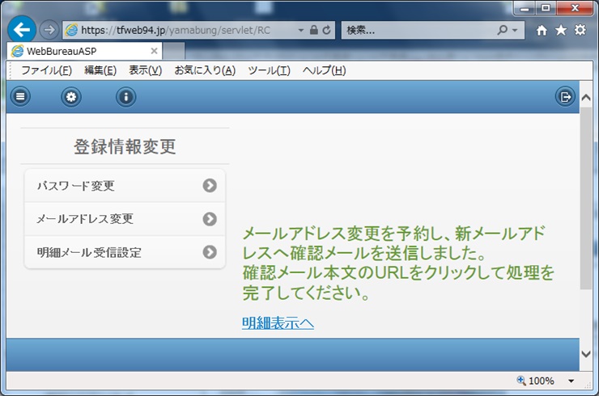The width and height of the screenshot is (599, 396).
Task: Open the ヘルプ(H) menu
Action: pos(324,70)
